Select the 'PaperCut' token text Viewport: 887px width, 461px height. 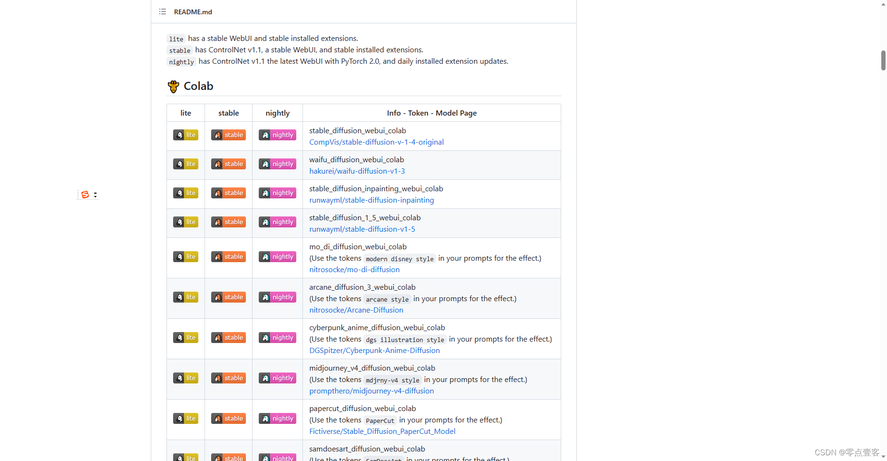coord(380,421)
